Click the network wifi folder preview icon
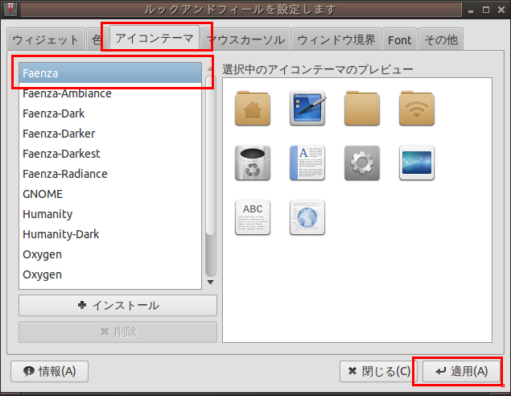 [x=417, y=108]
